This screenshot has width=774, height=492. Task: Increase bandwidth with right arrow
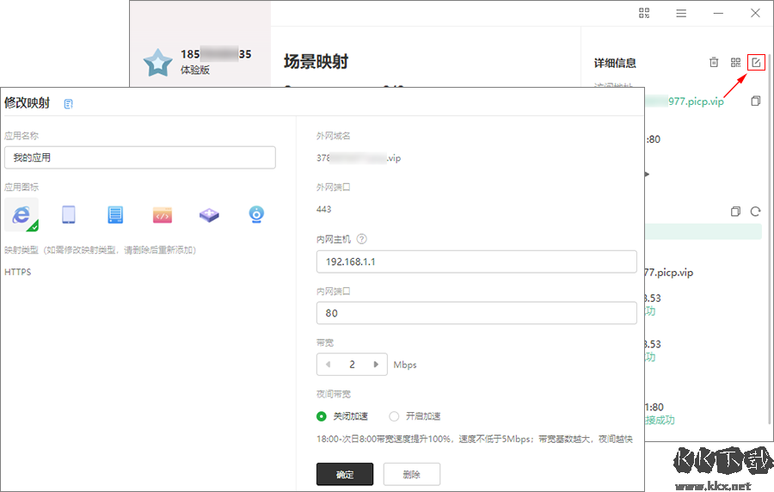tap(376, 364)
